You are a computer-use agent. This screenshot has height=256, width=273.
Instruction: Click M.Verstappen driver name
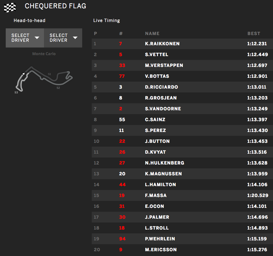click(x=164, y=65)
